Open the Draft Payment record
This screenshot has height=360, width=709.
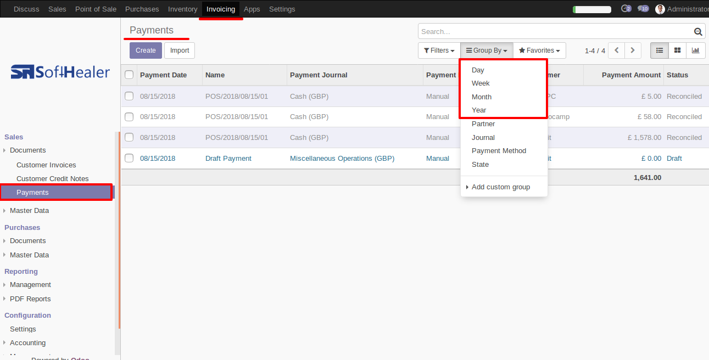point(228,159)
